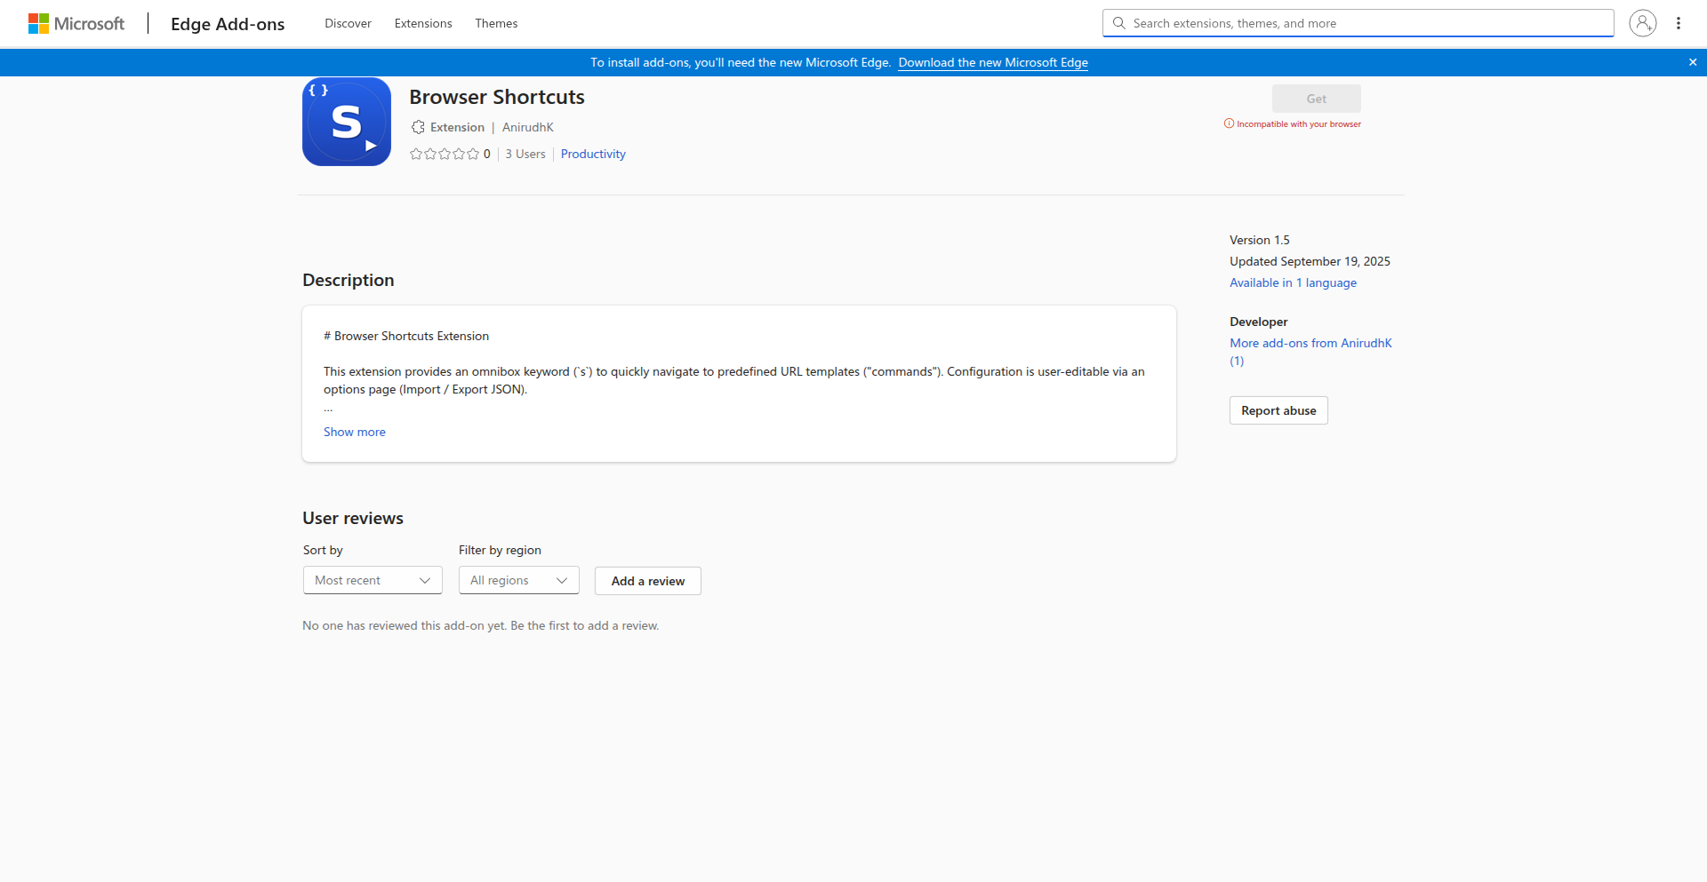Click the Report abuse button
This screenshot has width=1707, height=882.
pyautogui.click(x=1278, y=411)
